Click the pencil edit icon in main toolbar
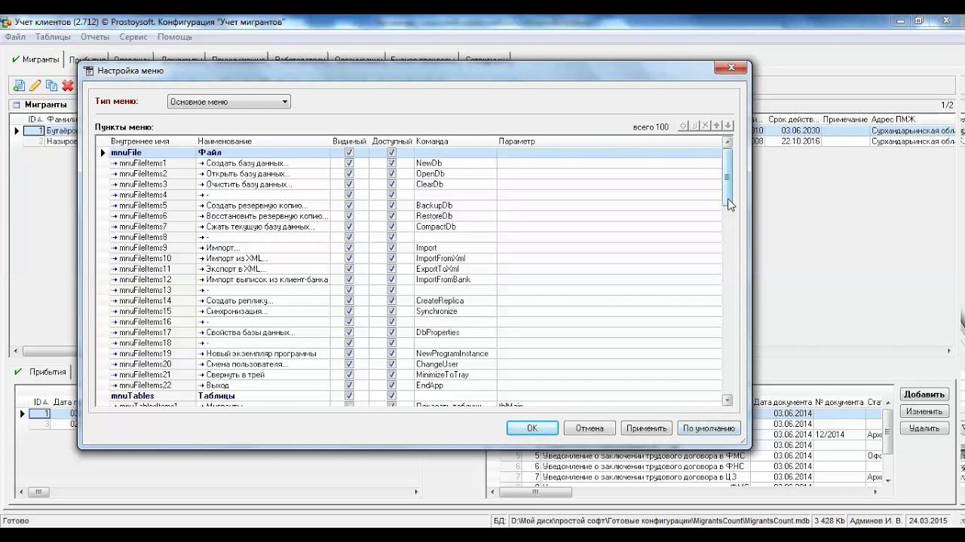Viewport: 965px width, 542px height. click(35, 86)
